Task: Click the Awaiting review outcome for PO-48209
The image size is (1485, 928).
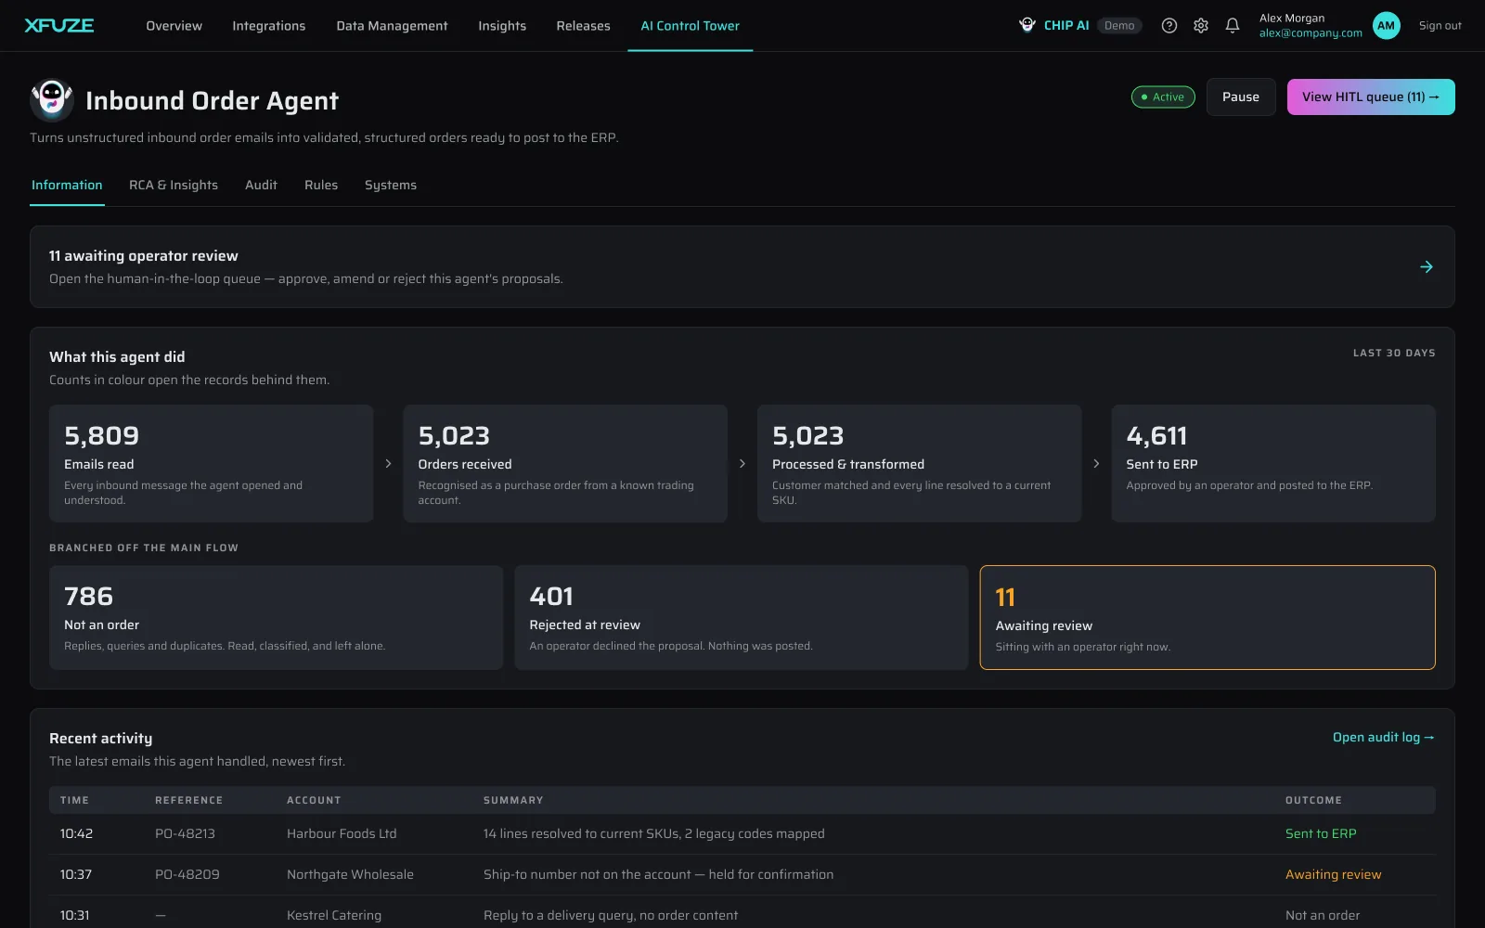Action: 1333,874
